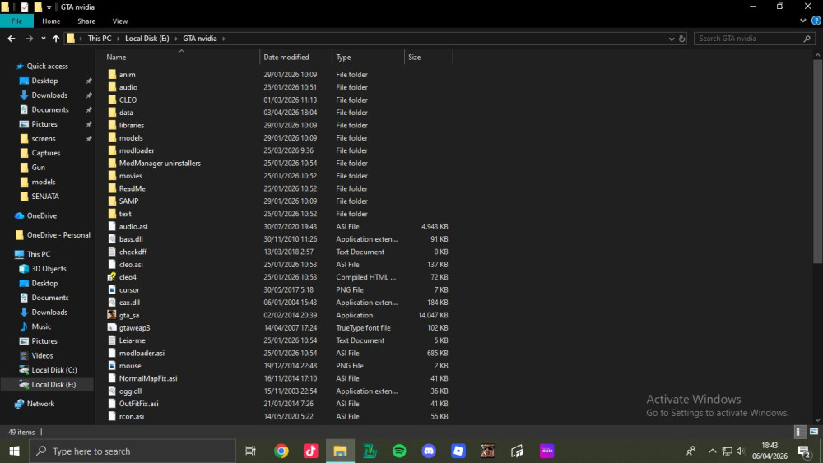The image size is (823, 463).
Task: Go back with the Back arrow
Action: point(12,39)
